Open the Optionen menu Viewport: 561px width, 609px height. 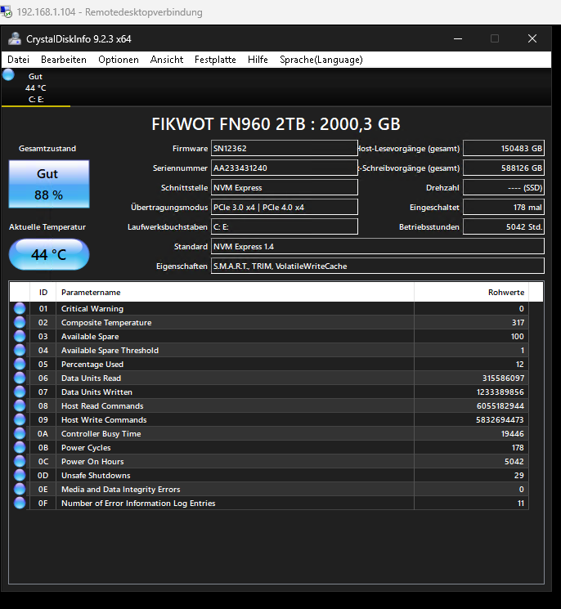(x=118, y=60)
